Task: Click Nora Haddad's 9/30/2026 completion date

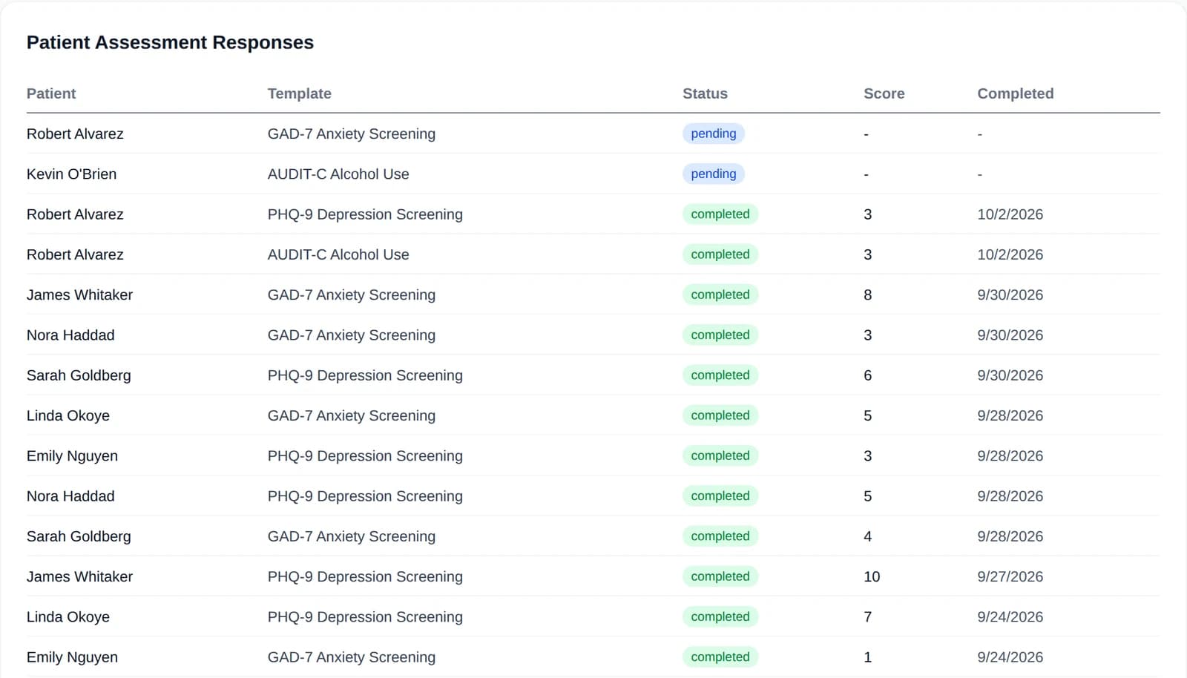Action: (1010, 335)
